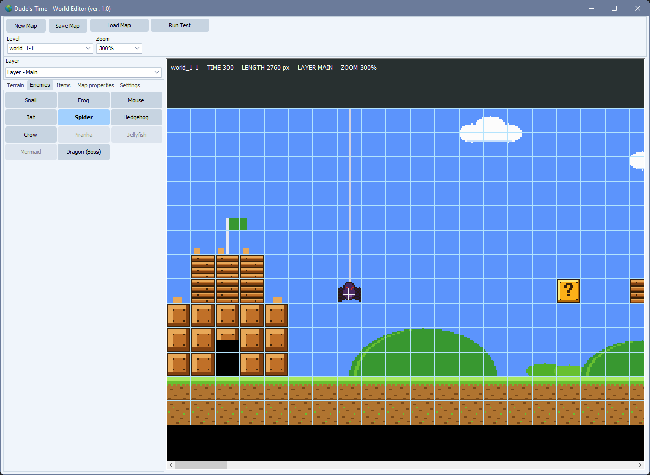Click the grayed-out Jellyfish enemy button
This screenshot has height=475, width=650.
point(136,135)
